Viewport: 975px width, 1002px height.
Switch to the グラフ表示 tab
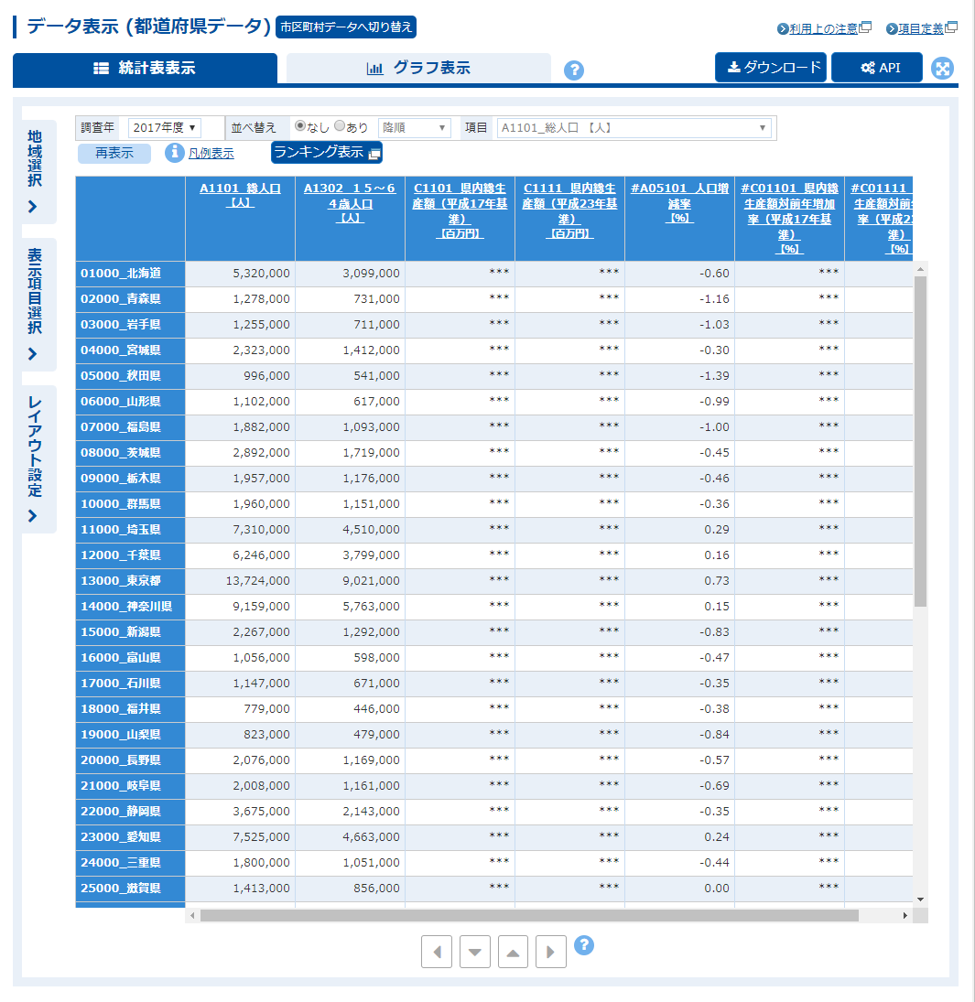(418, 68)
